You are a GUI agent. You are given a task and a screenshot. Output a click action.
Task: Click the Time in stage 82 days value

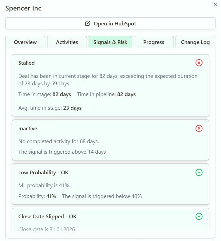(61, 94)
